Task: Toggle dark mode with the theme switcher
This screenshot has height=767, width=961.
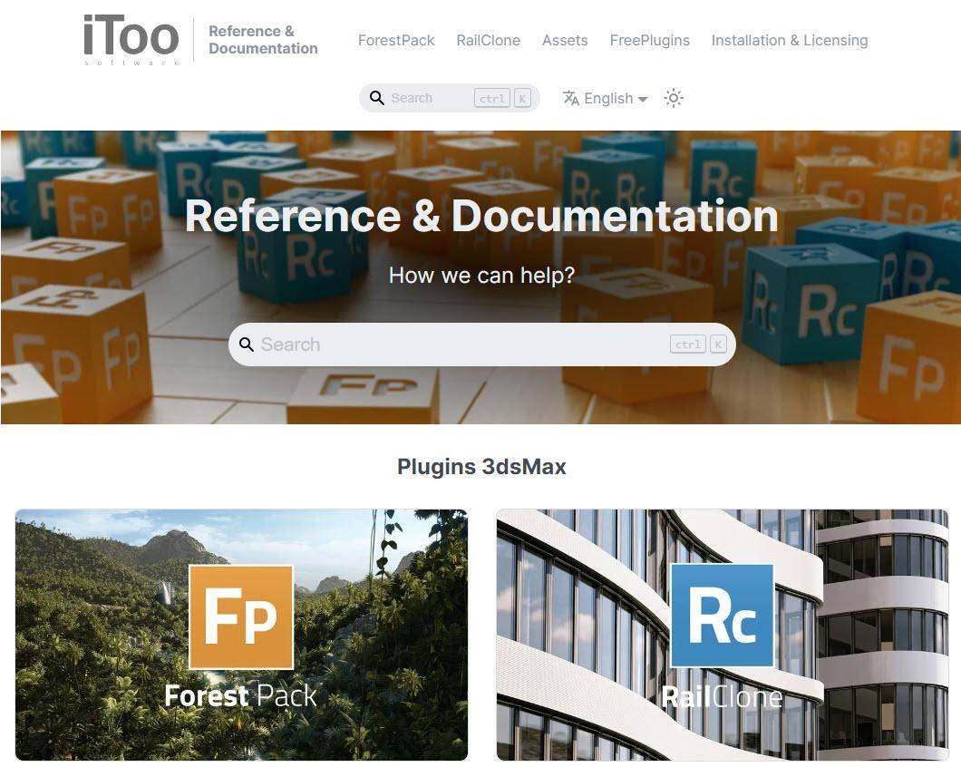Action: [x=673, y=98]
